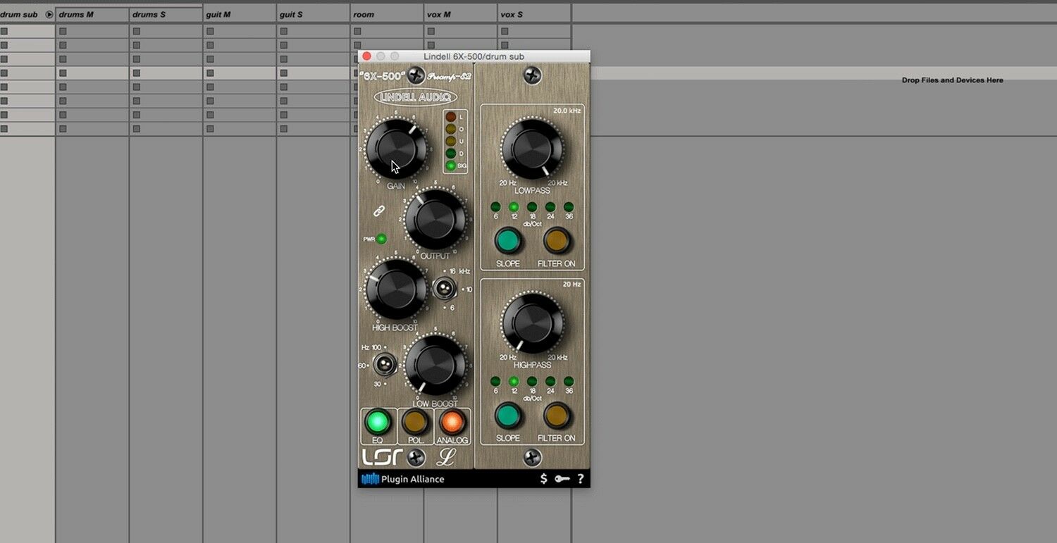Unfold the drum sub group track arrow
Image resolution: width=1057 pixels, height=543 pixels.
click(x=49, y=14)
